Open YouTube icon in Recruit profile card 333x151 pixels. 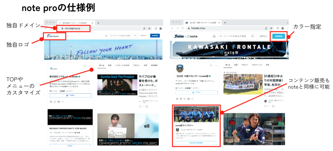tap(58, 102)
